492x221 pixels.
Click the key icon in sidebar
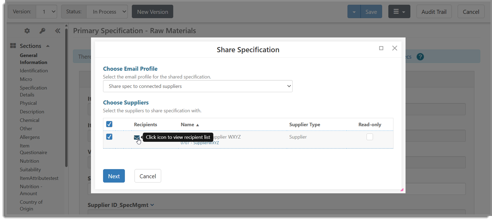point(42,31)
